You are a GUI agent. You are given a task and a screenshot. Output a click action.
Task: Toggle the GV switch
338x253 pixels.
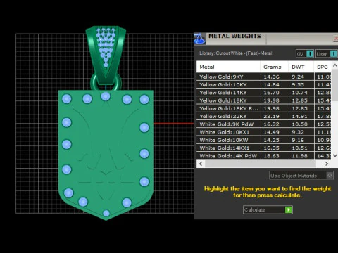click(310, 54)
